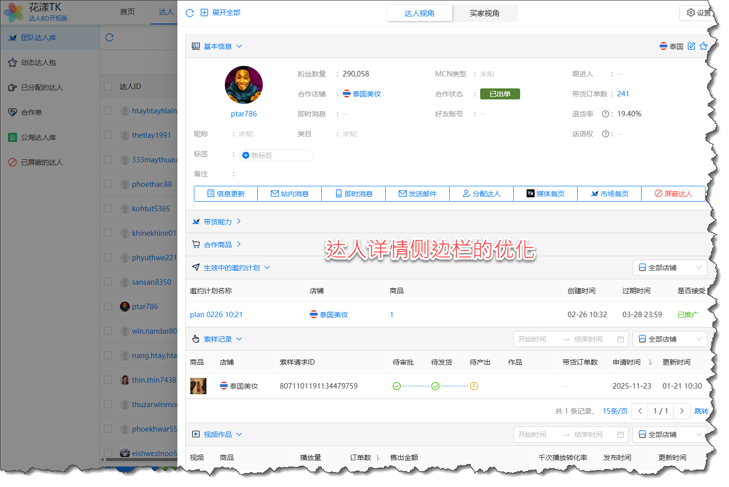Click the refresh icon above the 达人ID list
Screen dimensions: 729x487
click(109, 37)
